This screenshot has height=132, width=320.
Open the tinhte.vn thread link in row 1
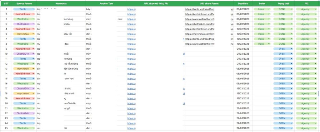(x=200, y=9)
